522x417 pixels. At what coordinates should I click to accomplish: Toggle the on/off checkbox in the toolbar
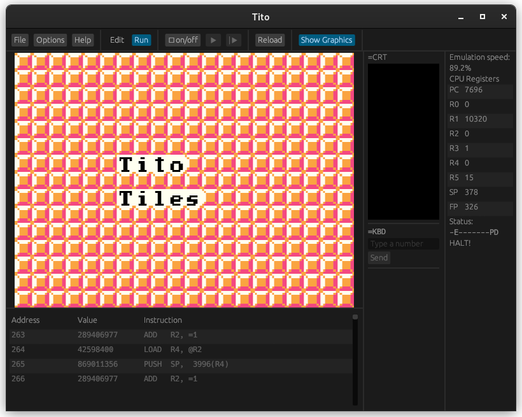tap(182, 39)
